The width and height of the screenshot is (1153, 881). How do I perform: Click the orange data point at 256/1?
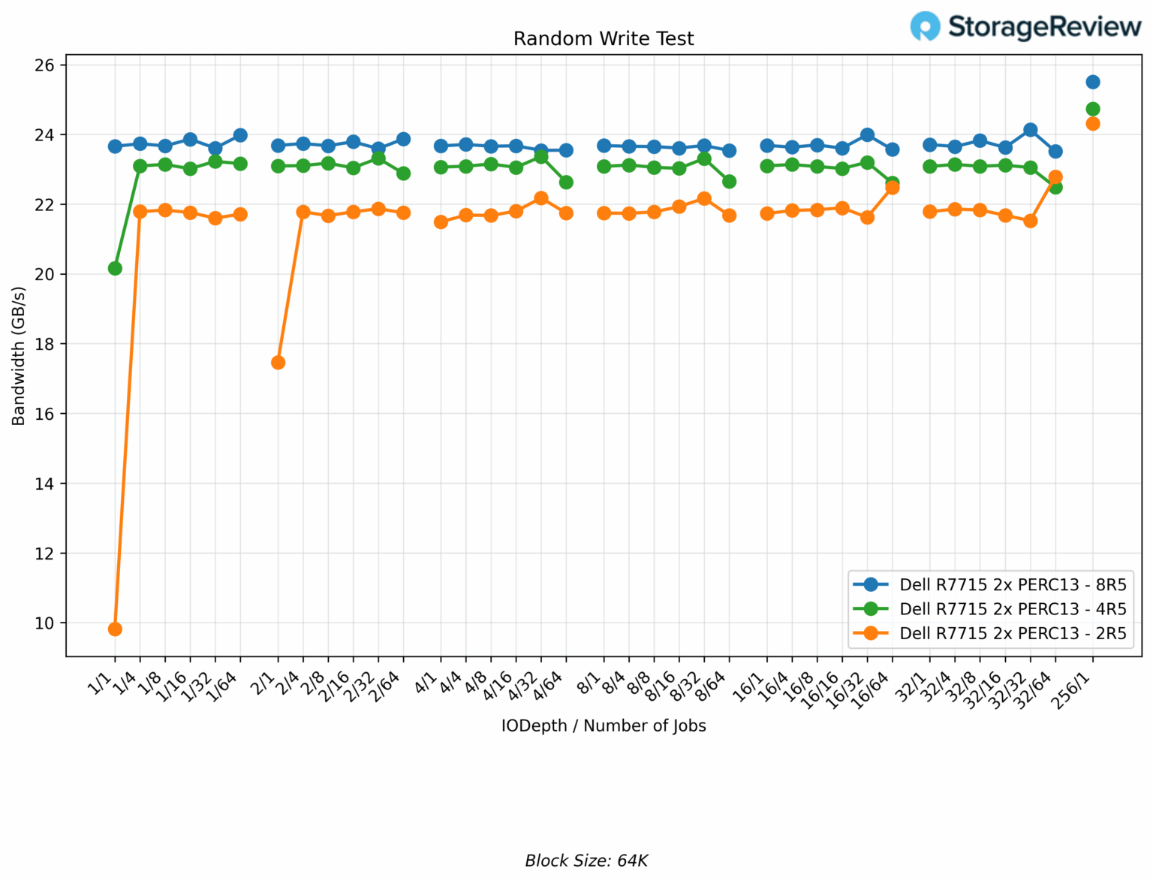click(x=1093, y=123)
